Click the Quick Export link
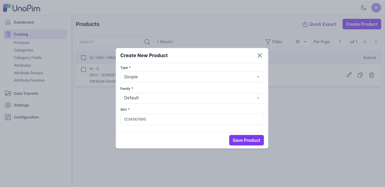Screen dimensions: 385x187 (x=319, y=24)
